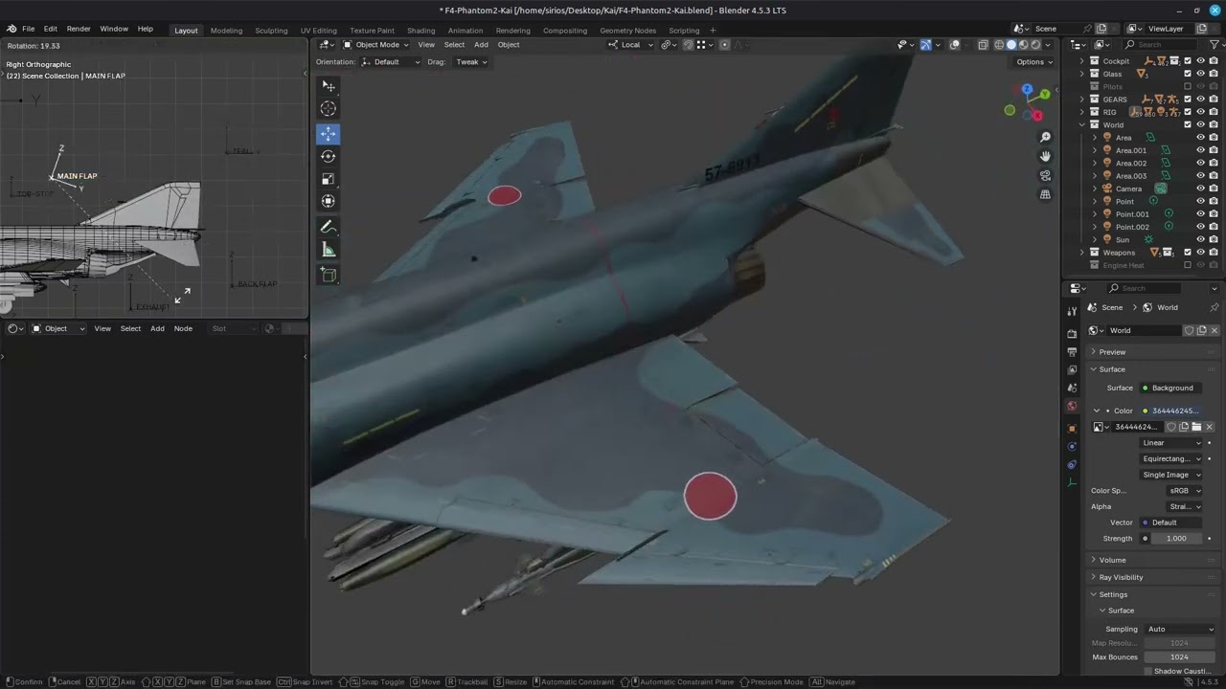Image resolution: width=1226 pixels, height=689 pixels.
Task: Open the Object properties tab icon
Action: tap(1072, 428)
